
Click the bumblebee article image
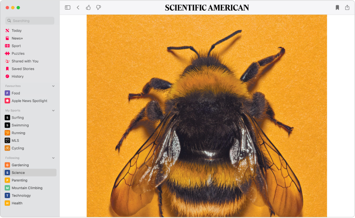[207, 116]
